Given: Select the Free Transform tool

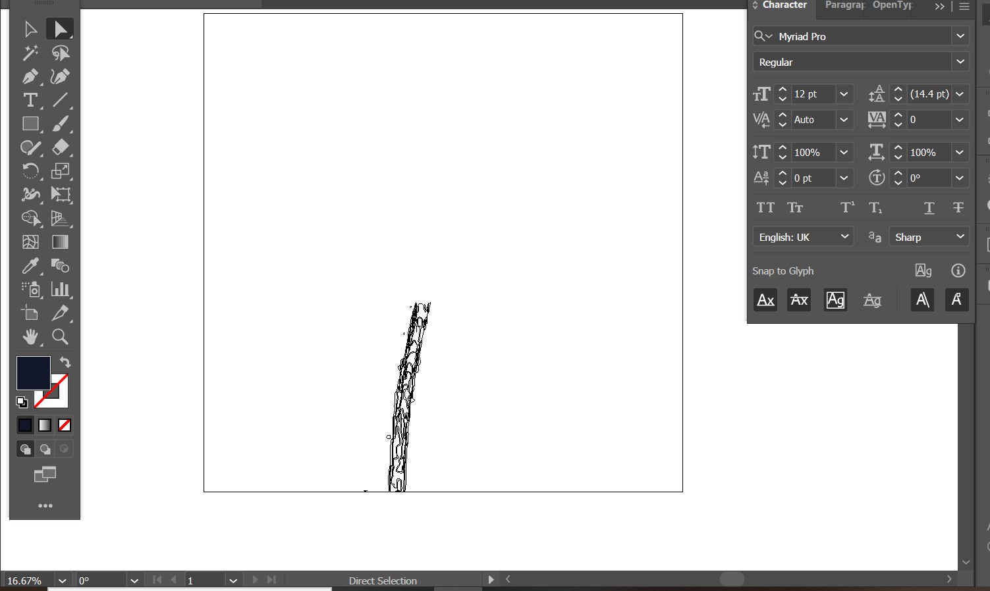Looking at the screenshot, I should (61, 195).
